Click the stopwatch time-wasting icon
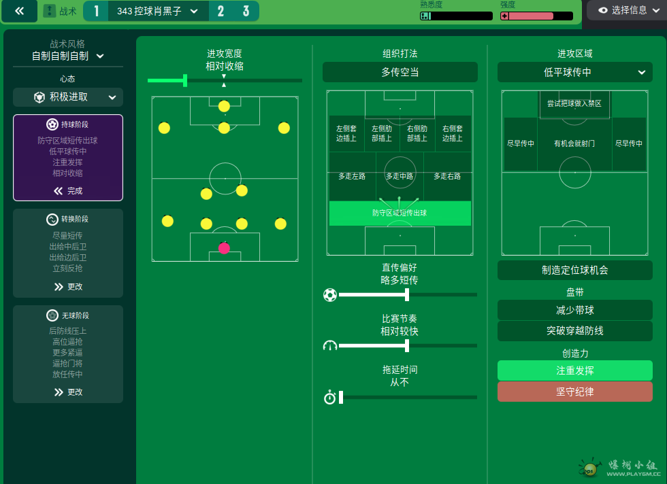This screenshot has height=484, width=667. tap(330, 397)
